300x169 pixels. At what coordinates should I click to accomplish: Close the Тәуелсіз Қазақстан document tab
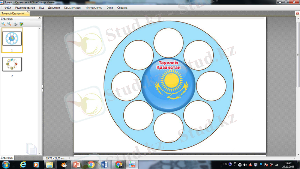pyautogui.click(x=297, y=14)
